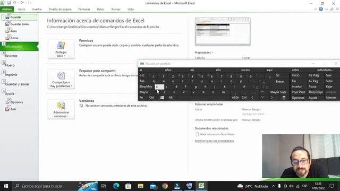Click Opciones key on on-screen keyboard
340x191 pixels.
pyautogui.click(x=298, y=98)
